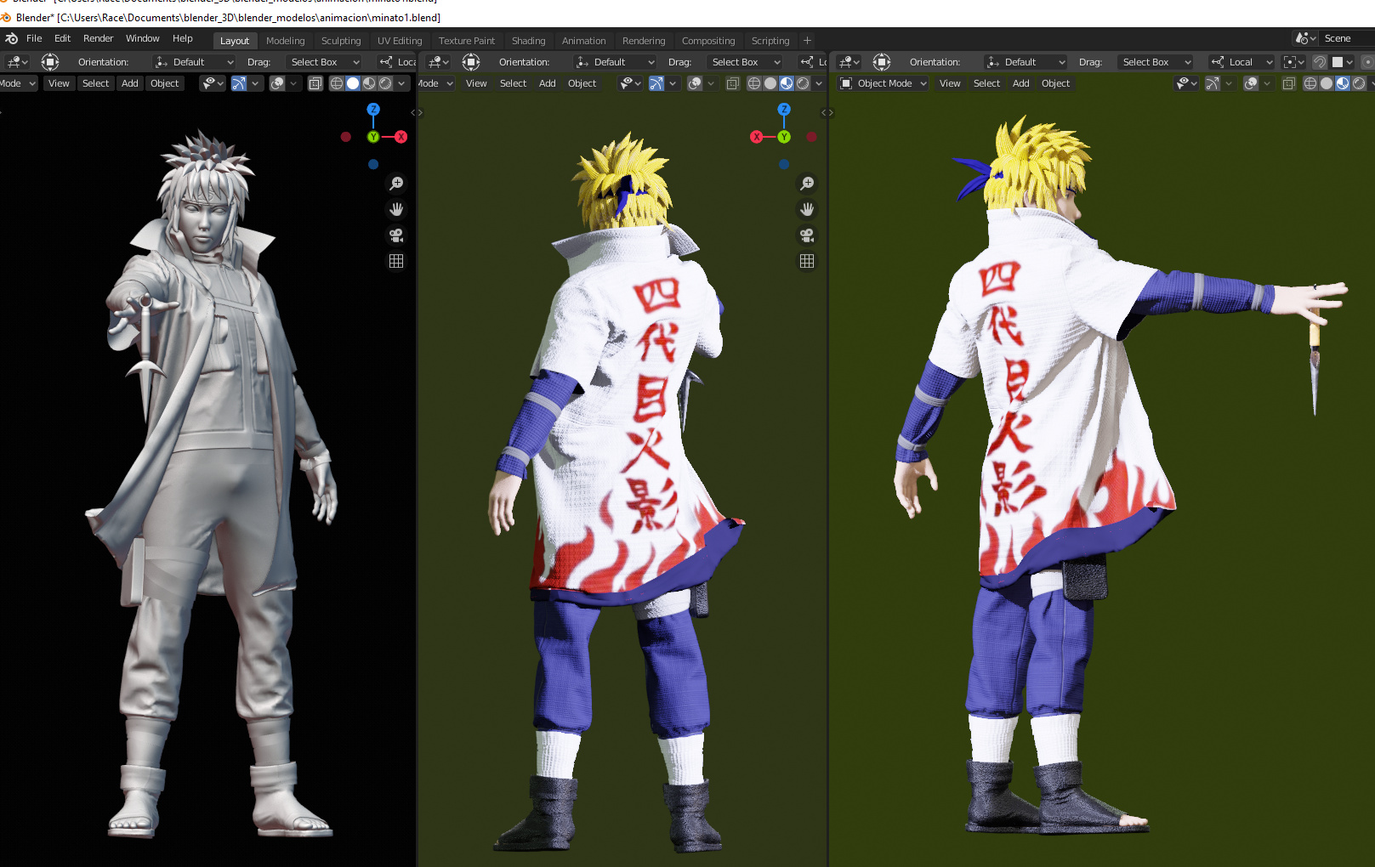The image size is (1375, 867).
Task: Toggle overlays in middle viewport
Action: coord(695,83)
